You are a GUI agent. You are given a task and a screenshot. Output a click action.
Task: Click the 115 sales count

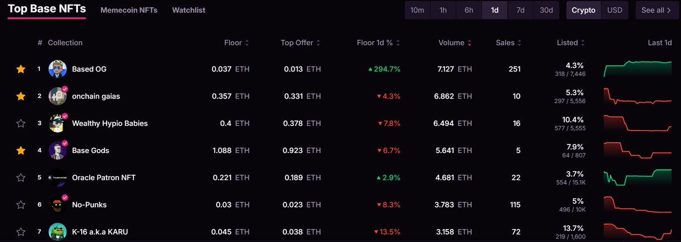coord(515,205)
